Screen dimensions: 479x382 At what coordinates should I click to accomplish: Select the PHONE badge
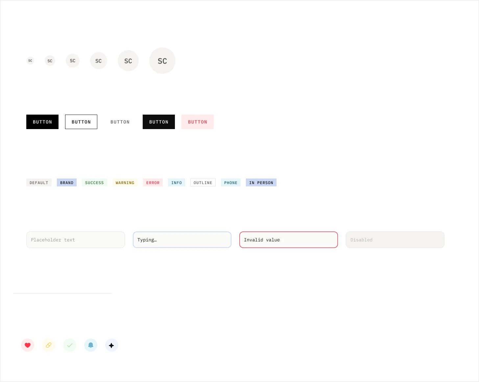click(231, 182)
